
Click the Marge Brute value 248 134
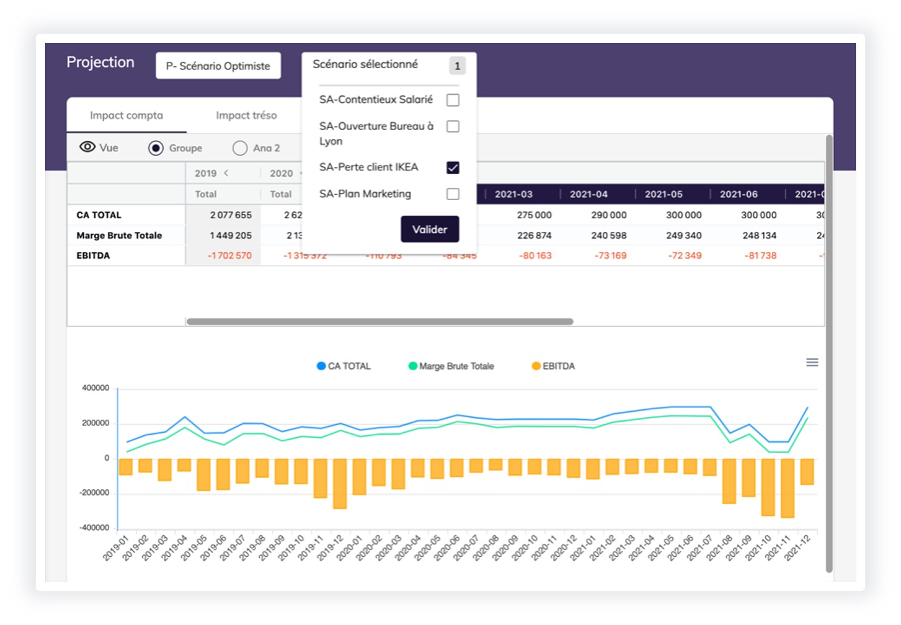pos(759,235)
